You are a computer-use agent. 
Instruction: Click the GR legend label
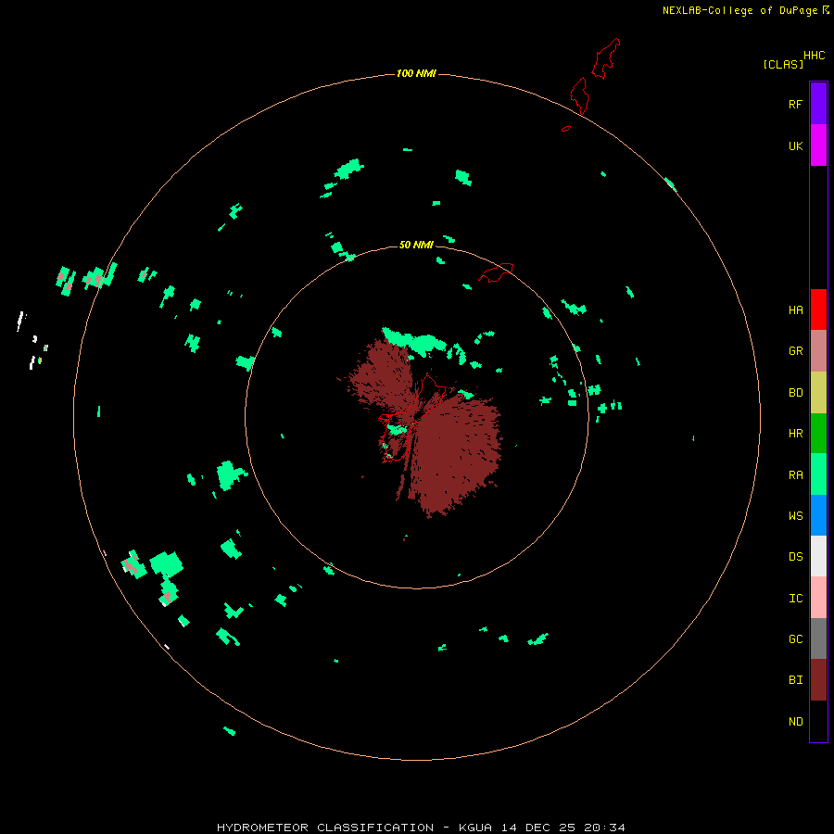795,351
